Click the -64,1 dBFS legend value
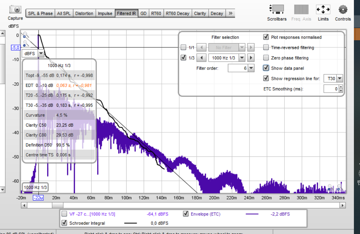This screenshot has width=360, height=234. click(157, 214)
